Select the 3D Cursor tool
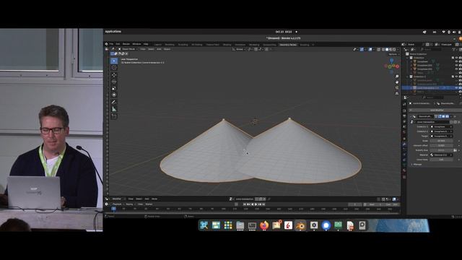This screenshot has height=260, width=462. (x=114, y=67)
